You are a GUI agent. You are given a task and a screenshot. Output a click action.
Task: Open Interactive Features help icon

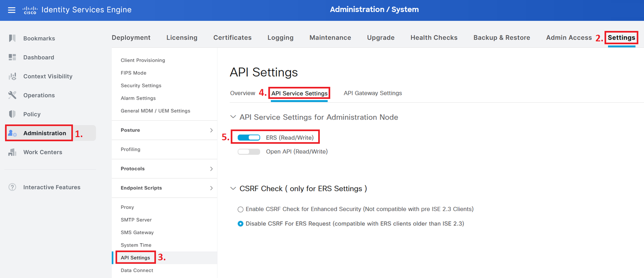11,187
